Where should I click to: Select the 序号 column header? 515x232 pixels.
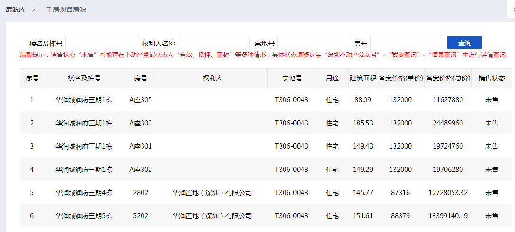(32, 78)
